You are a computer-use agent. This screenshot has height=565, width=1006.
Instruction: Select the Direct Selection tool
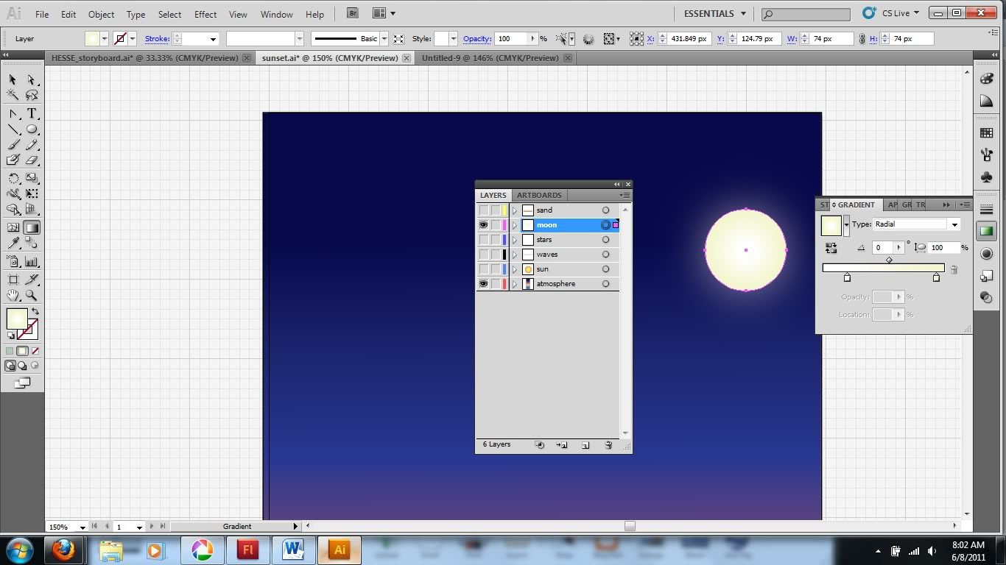pos(32,79)
